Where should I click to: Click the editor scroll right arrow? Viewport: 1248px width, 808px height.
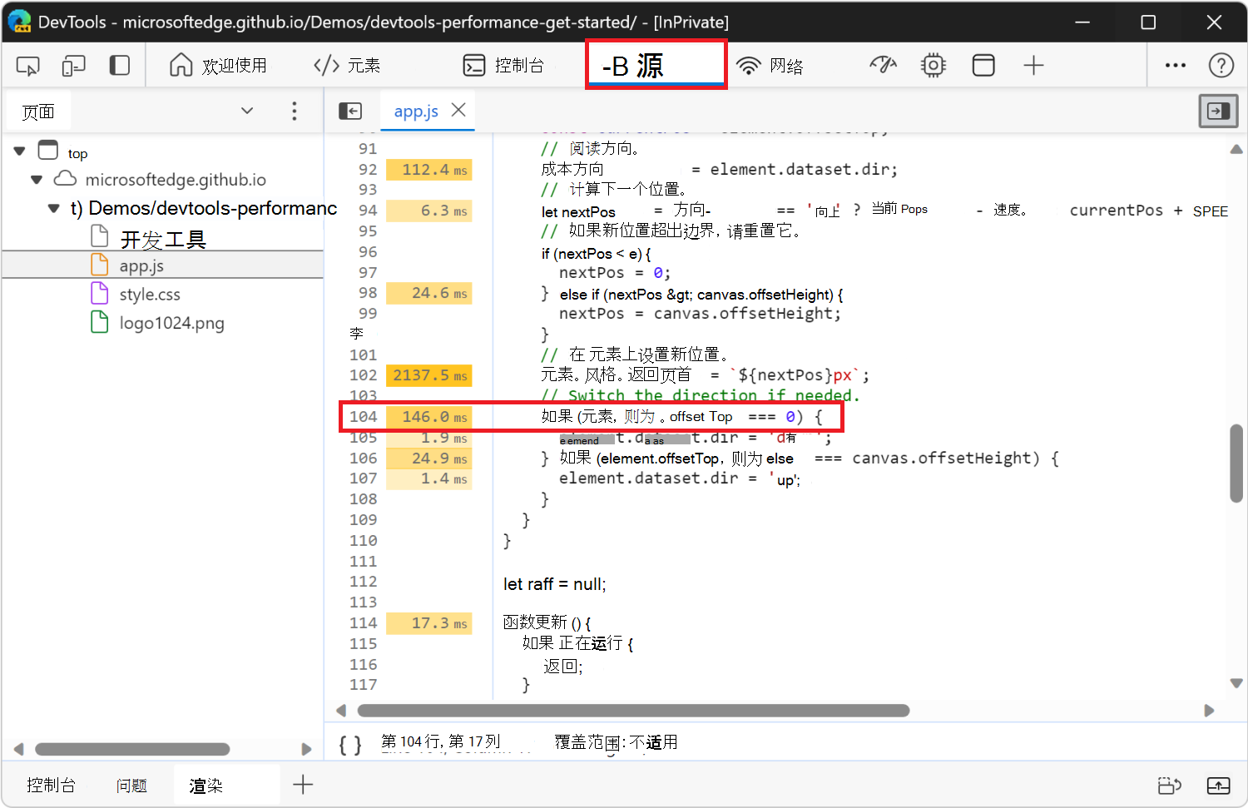(x=1210, y=711)
